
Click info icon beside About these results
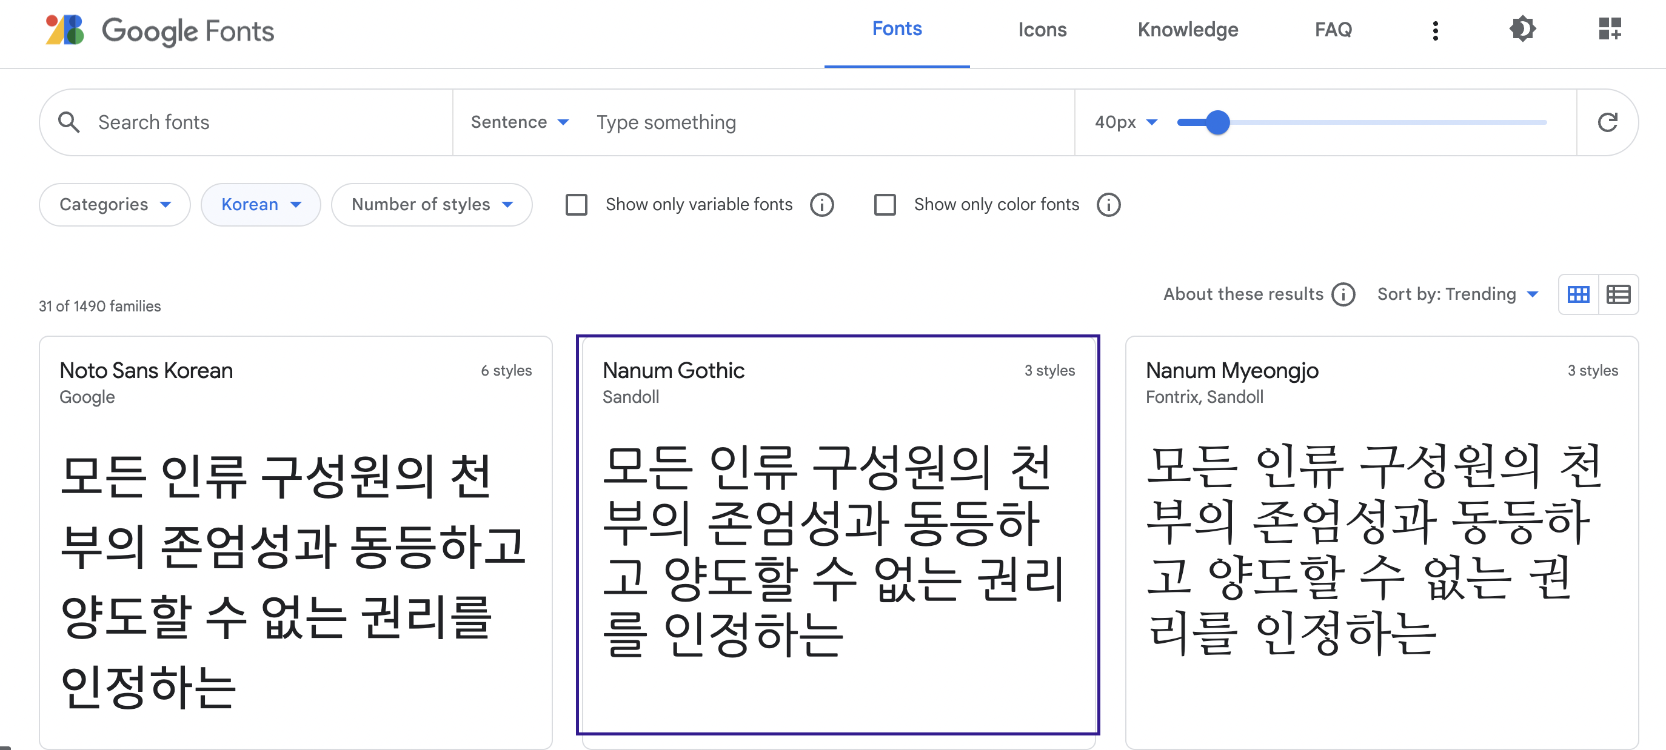1343,294
